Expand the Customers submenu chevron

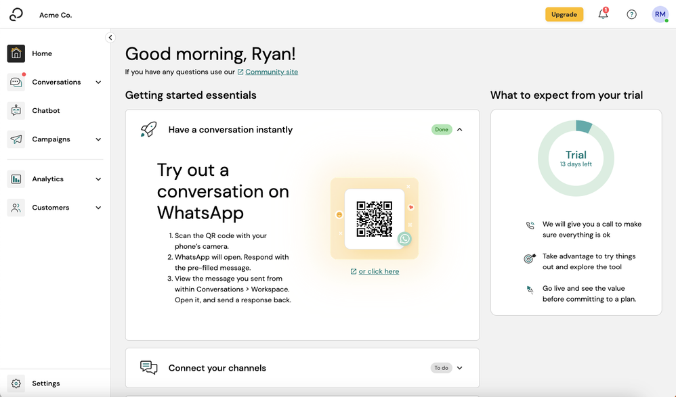point(98,208)
